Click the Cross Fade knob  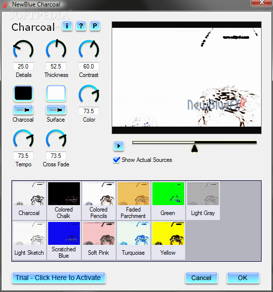tap(56, 139)
